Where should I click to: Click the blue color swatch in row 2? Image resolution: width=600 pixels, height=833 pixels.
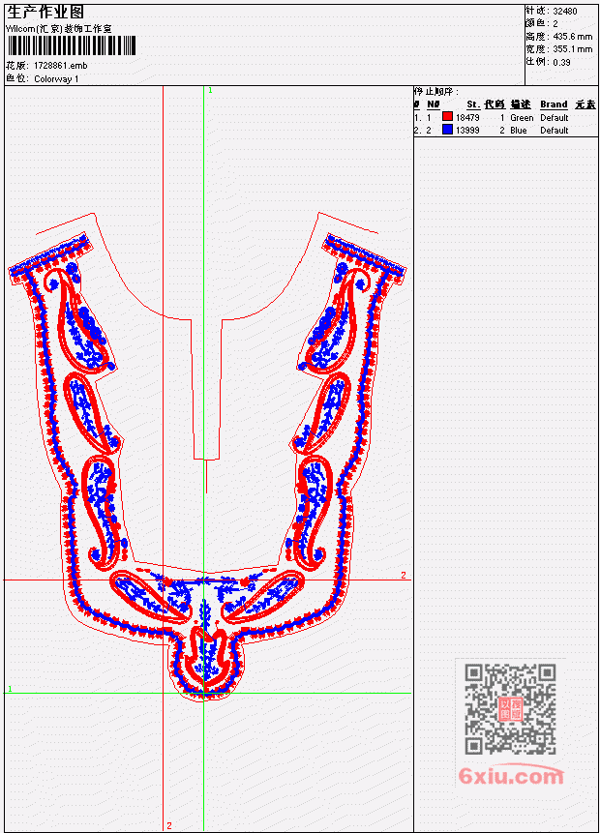click(x=447, y=130)
